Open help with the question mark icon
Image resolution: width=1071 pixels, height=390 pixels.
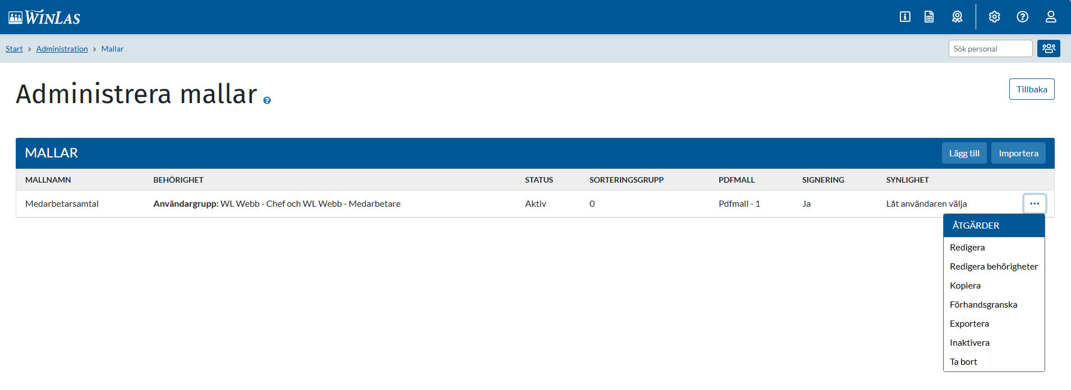coord(1022,17)
